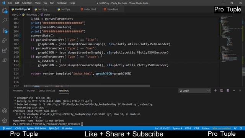The width and height of the screenshot is (245, 138).
Task: Click the main branch indicator in status bar
Action: 8,128
